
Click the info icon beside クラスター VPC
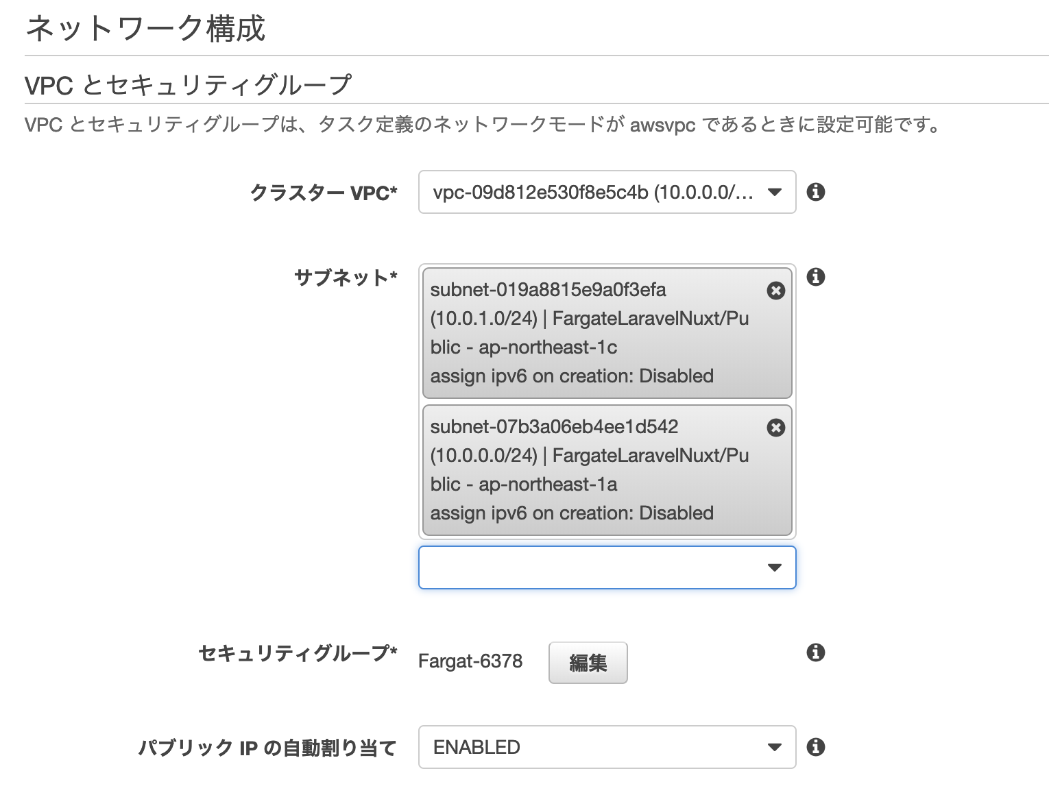coord(815,192)
